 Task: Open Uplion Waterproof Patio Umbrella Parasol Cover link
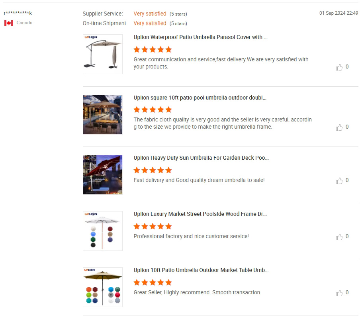[x=200, y=37]
